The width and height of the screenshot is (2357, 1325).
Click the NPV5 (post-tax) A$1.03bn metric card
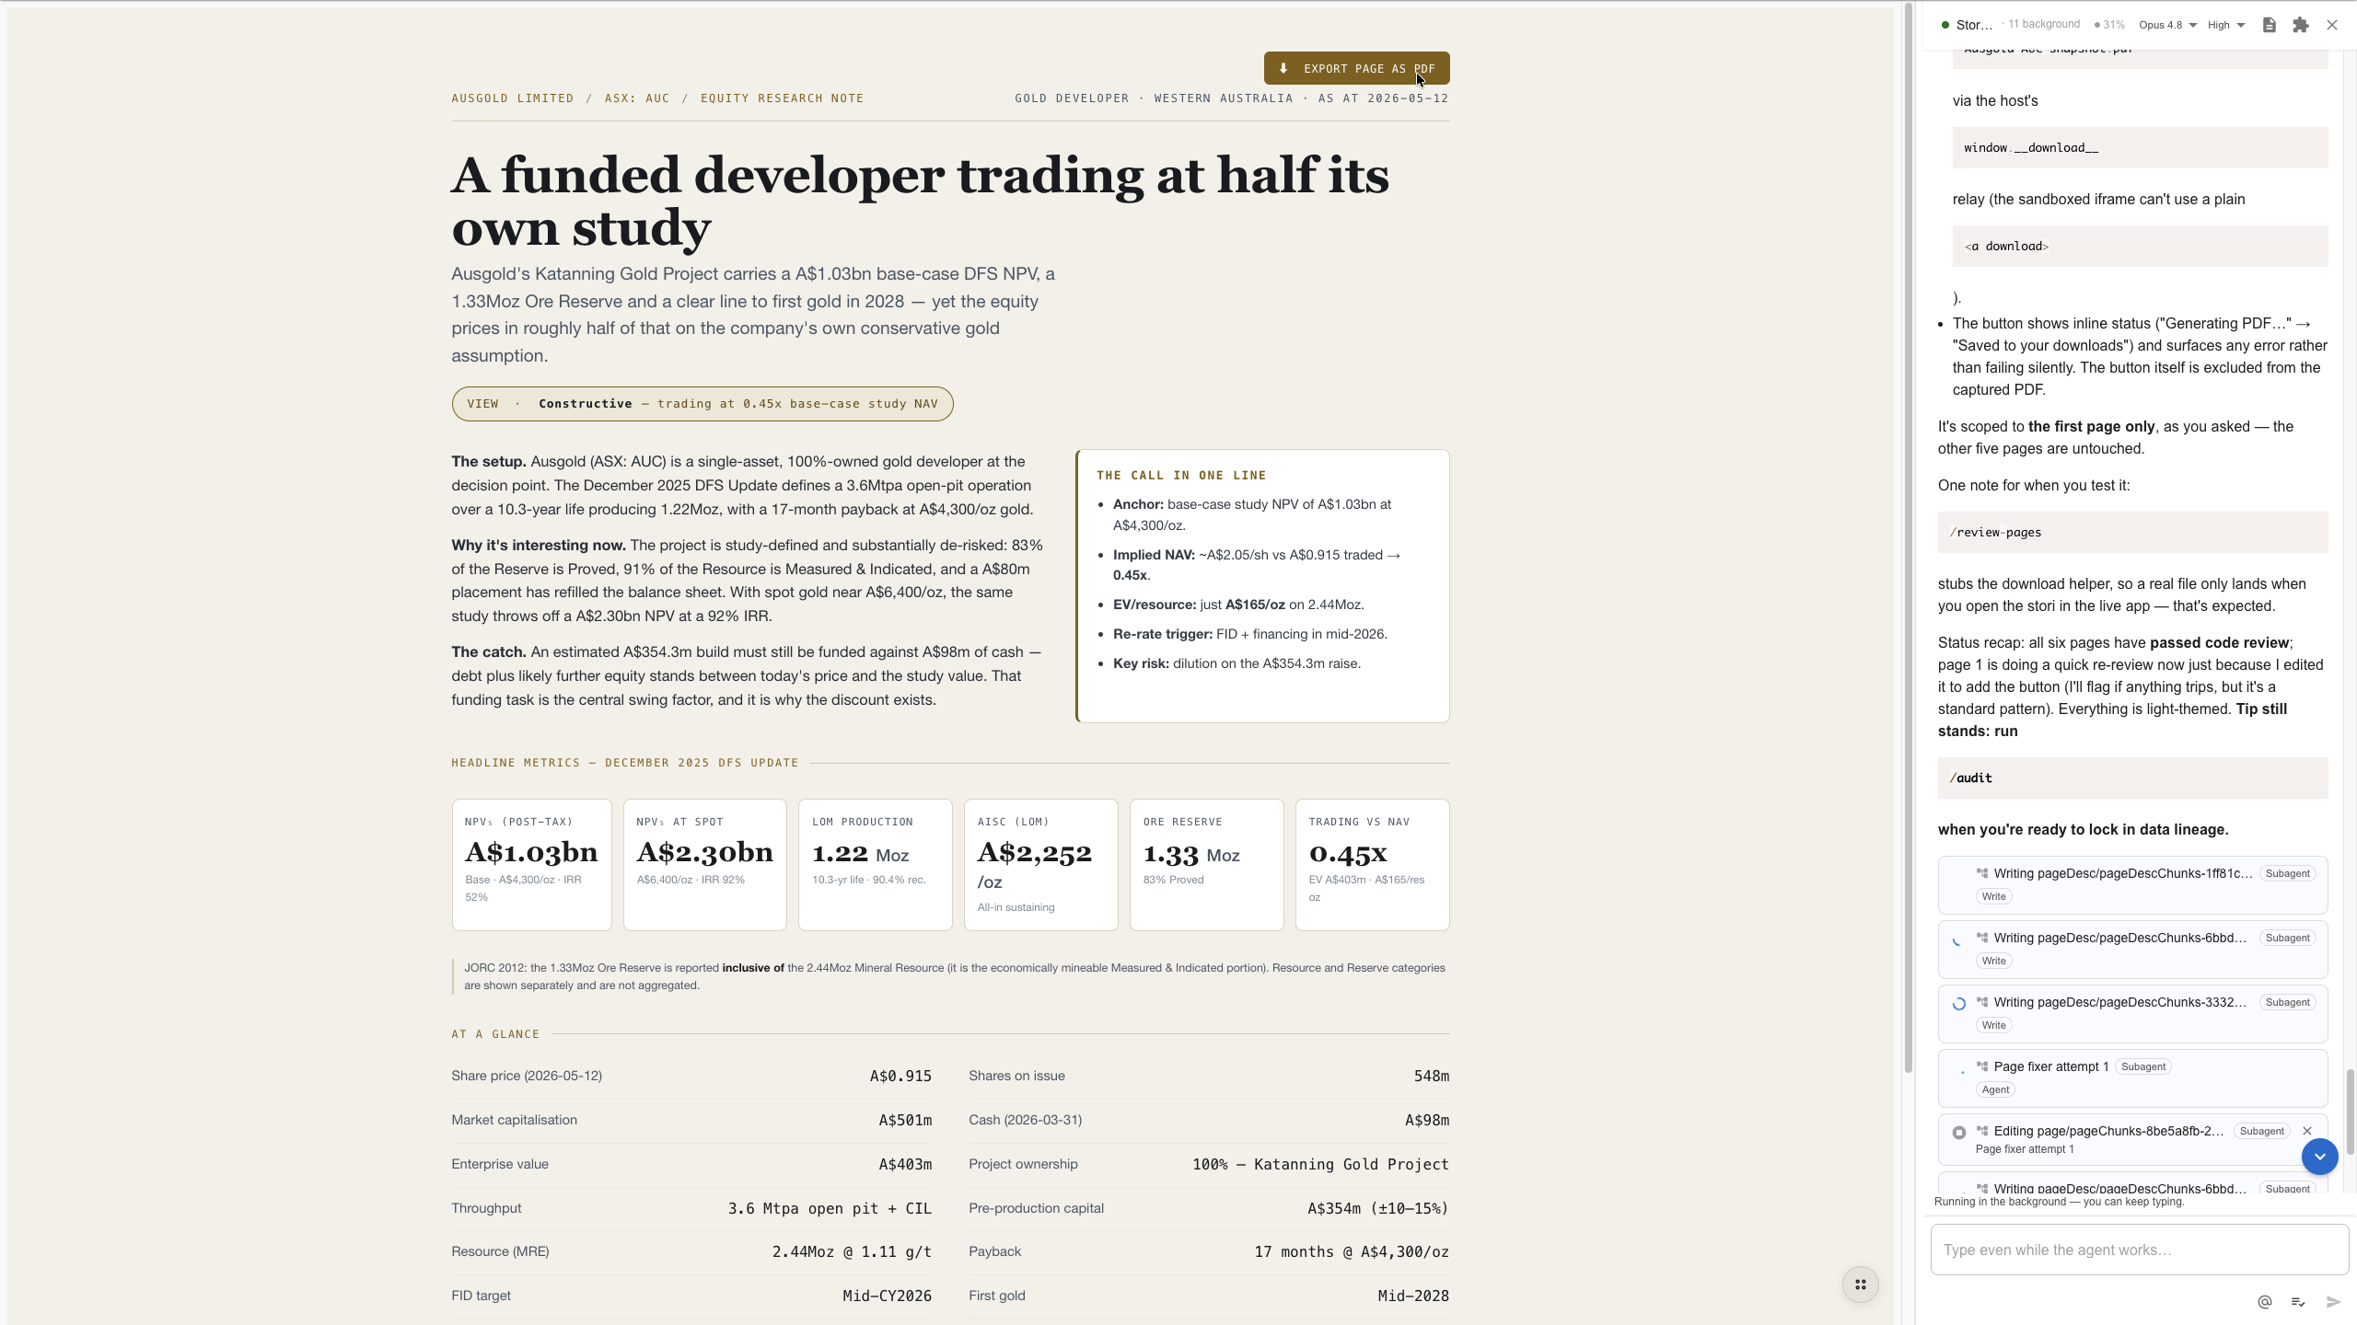pos(531,865)
